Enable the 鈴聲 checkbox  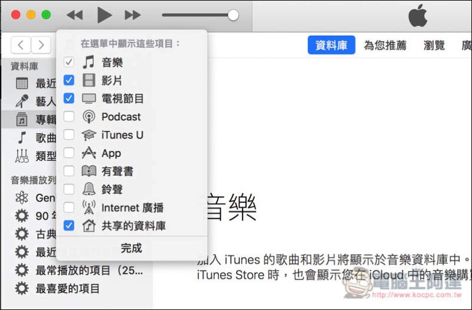click(x=69, y=189)
